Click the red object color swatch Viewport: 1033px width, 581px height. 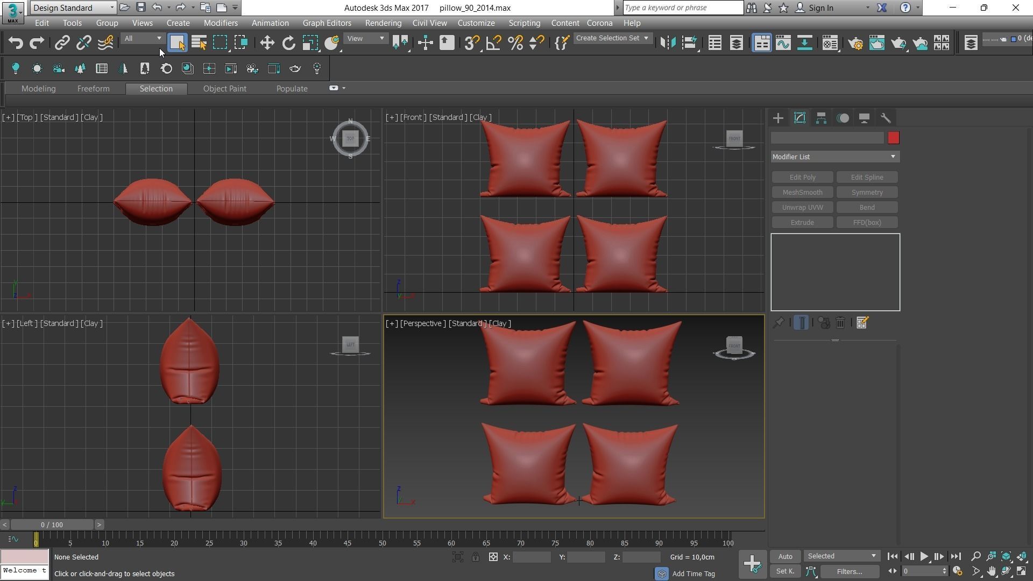pyautogui.click(x=893, y=138)
